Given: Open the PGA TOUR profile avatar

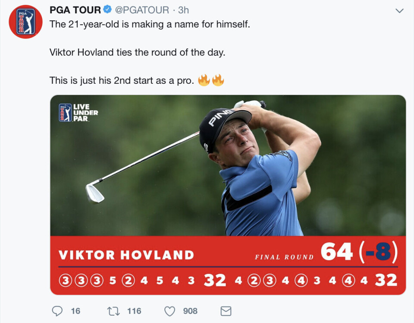Looking at the screenshot, I should point(25,22).
